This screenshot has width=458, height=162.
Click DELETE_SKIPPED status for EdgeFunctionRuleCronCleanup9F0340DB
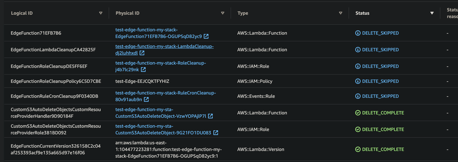pos(381,96)
